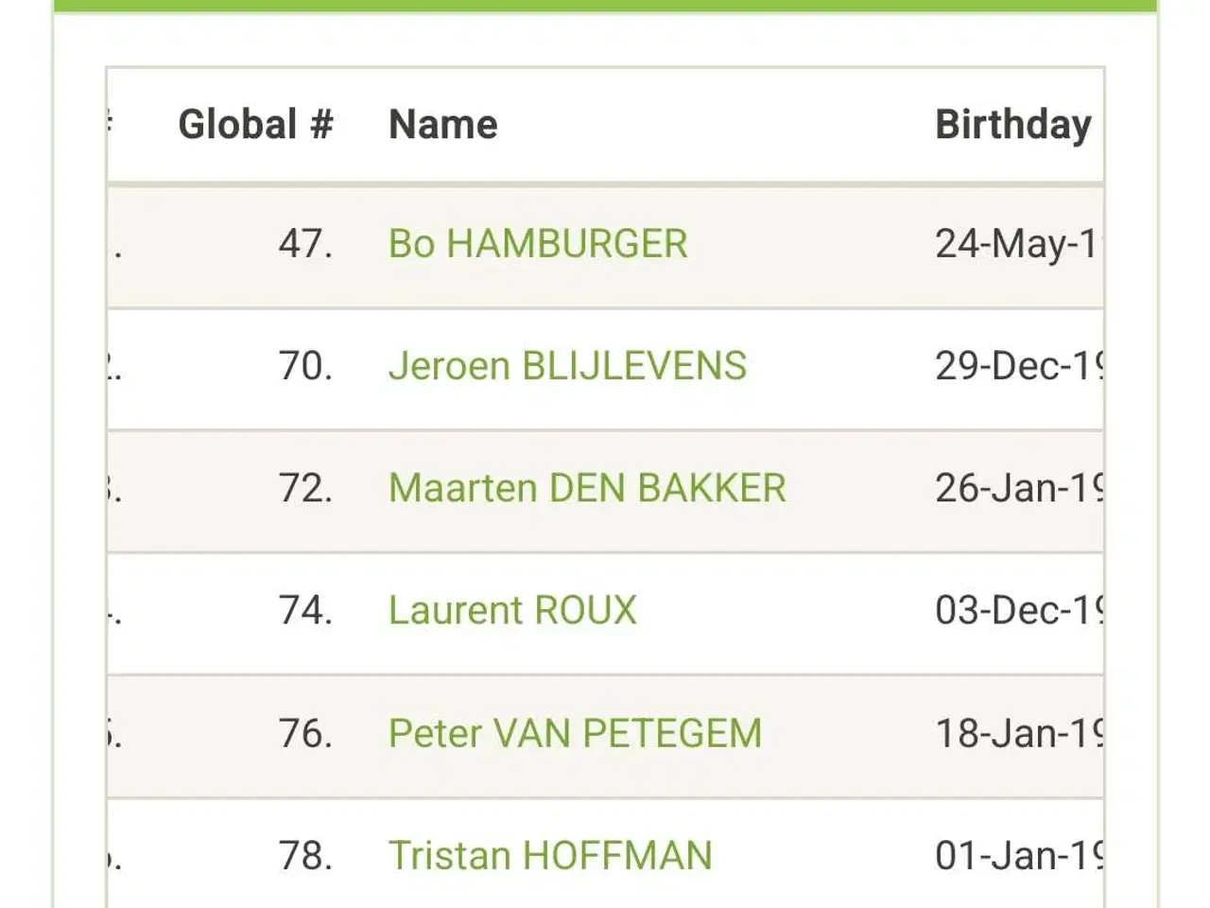Screen dimensions: 1210x908
Task: Select the 03-Dec birthday cell
Action: (1018, 610)
